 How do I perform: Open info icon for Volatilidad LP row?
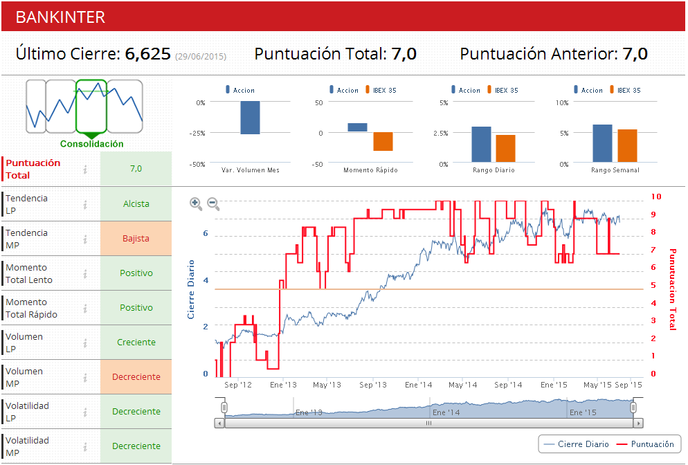click(x=85, y=412)
